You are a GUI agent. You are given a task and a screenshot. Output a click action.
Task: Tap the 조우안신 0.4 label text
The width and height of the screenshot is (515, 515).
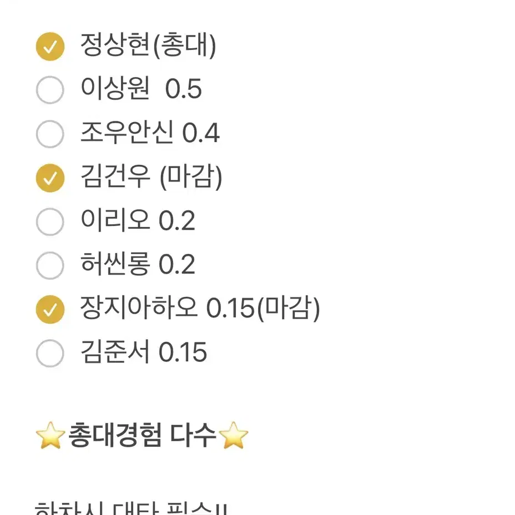tap(150, 134)
